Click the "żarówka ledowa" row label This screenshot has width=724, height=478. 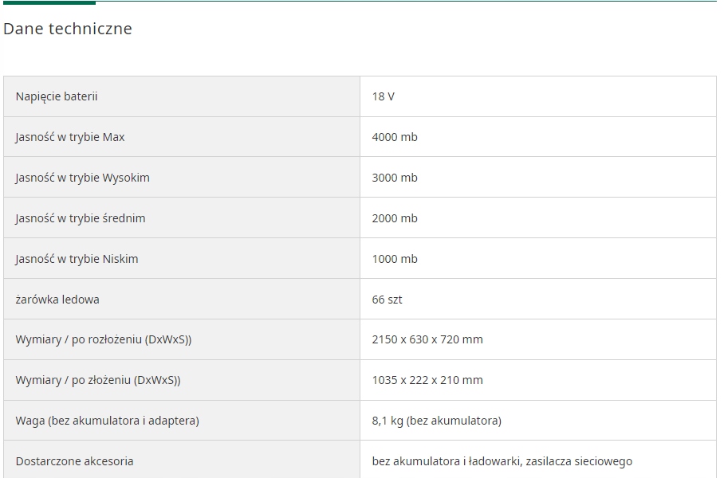click(x=57, y=300)
